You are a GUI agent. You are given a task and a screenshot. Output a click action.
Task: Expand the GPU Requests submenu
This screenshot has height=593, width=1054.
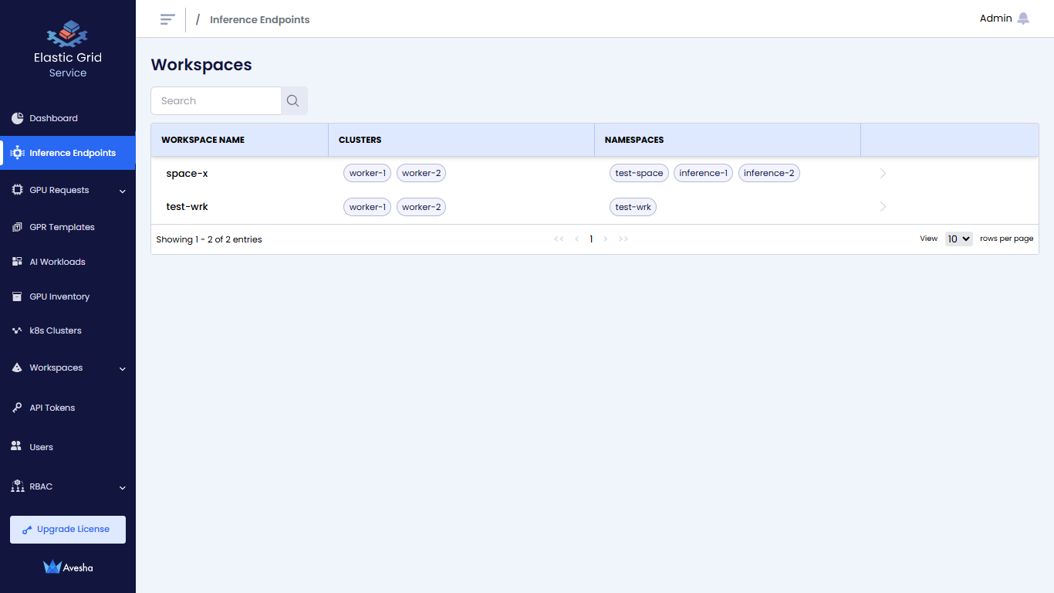click(123, 191)
